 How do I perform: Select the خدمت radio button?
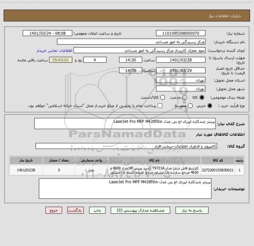(x=185, y=97)
